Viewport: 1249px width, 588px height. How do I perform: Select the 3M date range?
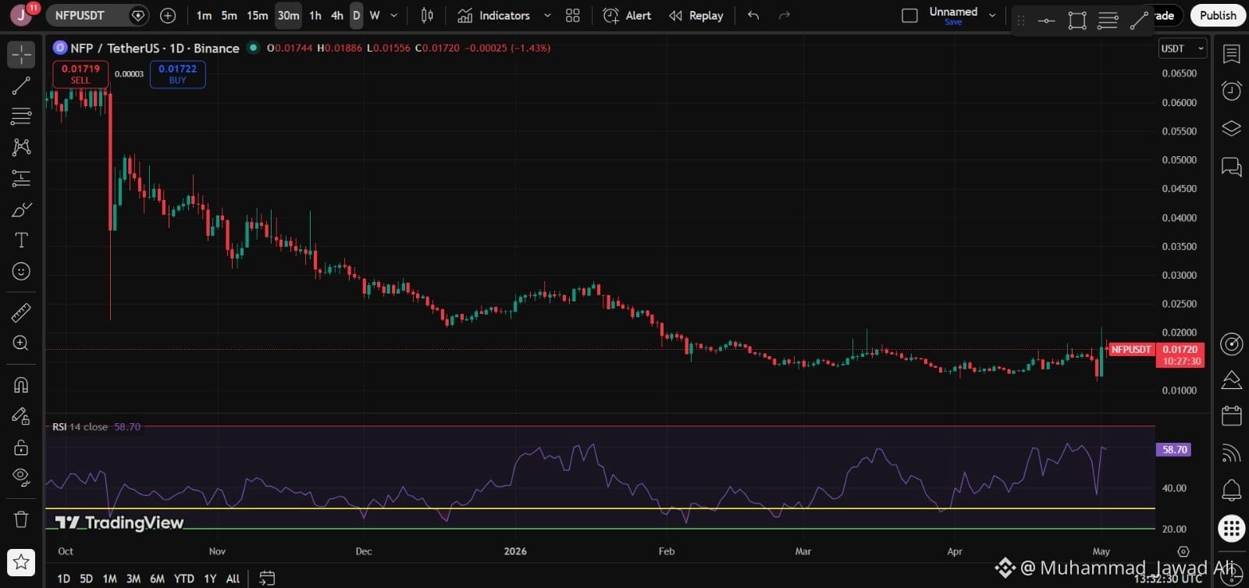pos(133,579)
